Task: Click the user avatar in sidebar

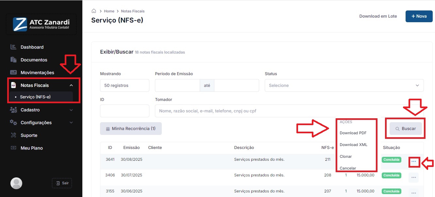Action: pyautogui.click(x=16, y=183)
